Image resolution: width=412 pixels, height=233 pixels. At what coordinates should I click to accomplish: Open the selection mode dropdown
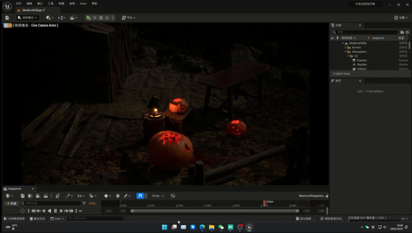coord(28,18)
